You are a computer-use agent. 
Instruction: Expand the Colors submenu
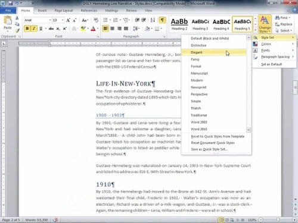pyautogui.click(x=274, y=44)
